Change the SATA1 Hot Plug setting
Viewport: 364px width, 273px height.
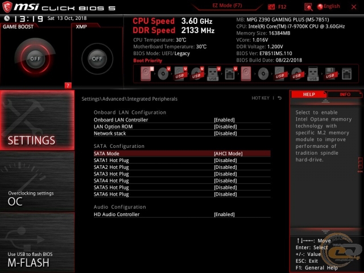click(182, 160)
